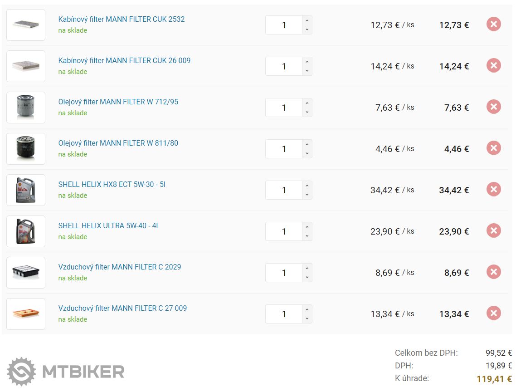
Task: Delete Olejový filter W 712/95 from cart
Action: click(x=493, y=107)
